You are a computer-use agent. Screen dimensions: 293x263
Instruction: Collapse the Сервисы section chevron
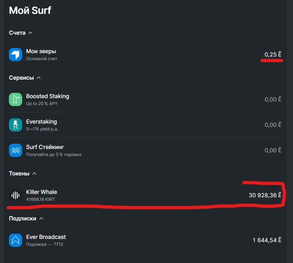[x=39, y=78]
